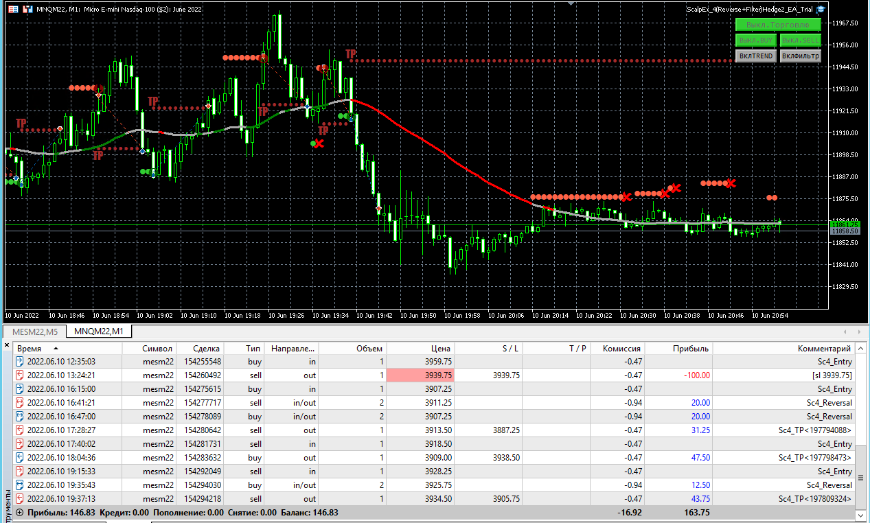Viewport: 870px width, 523px height.
Task: Click sell-out deal icon at 19:37:13 row
Action: coord(19,499)
